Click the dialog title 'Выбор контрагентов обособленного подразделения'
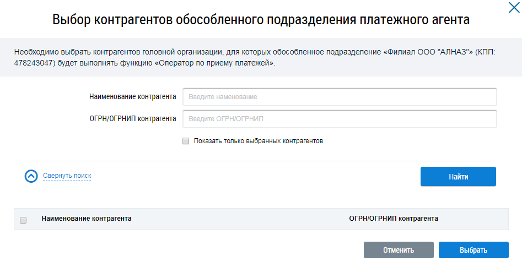Viewport: 522px width, 267px height. click(x=261, y=20)
